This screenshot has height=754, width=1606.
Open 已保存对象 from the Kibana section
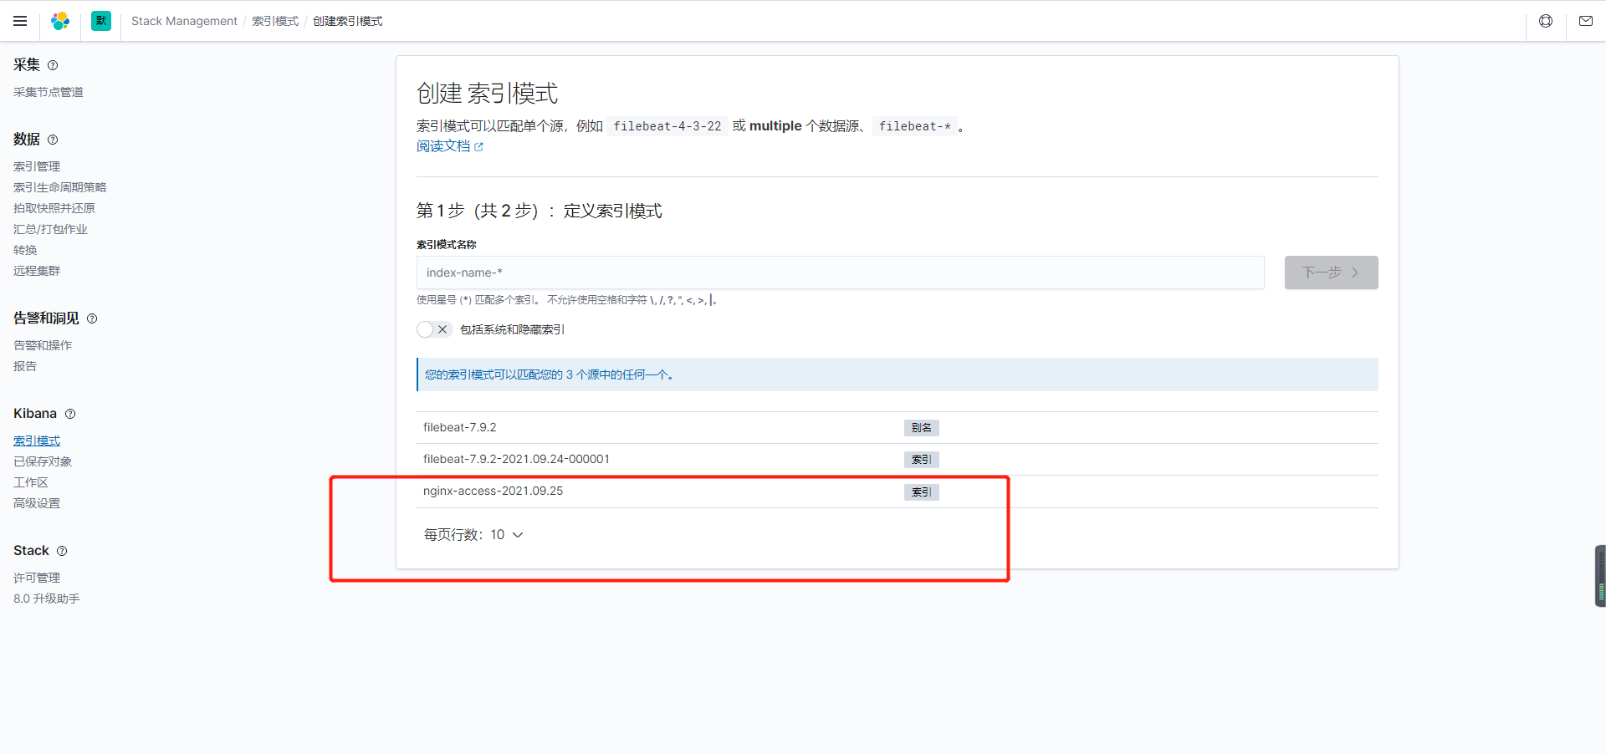(42, 461)
